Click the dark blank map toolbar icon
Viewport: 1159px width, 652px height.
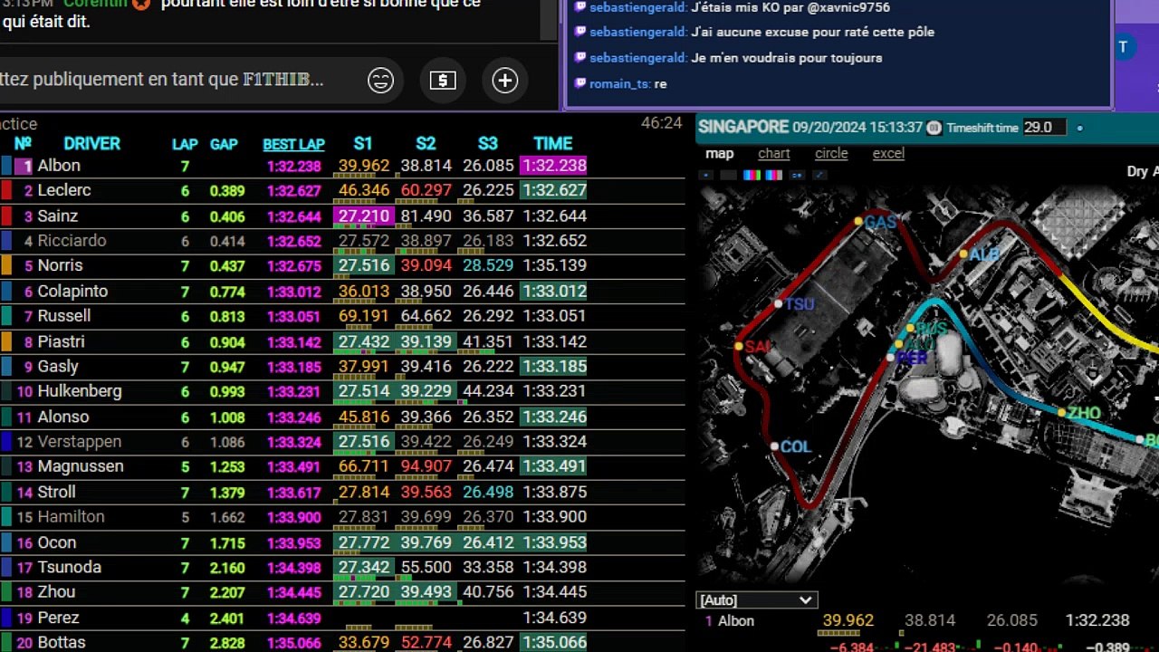click(x=728, y=175)
